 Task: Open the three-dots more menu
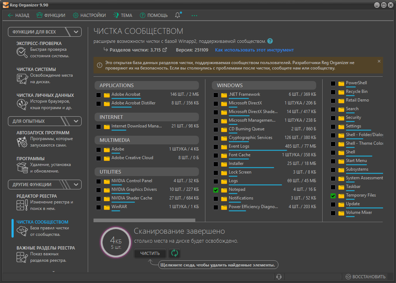[194, 15]
